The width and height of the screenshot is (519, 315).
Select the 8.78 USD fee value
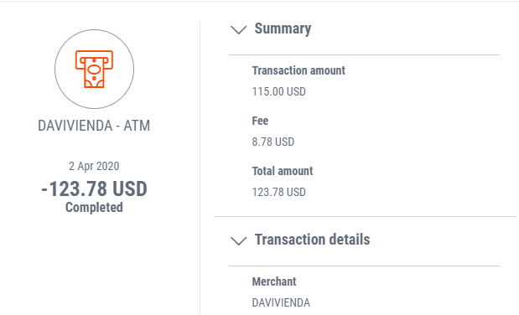[273, 142]
